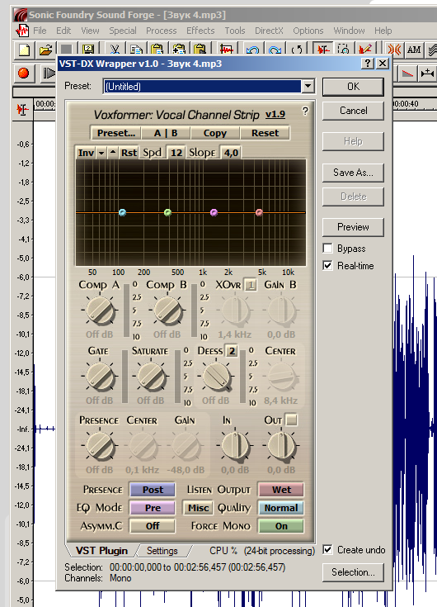Viewport: 437px width, 607px height.
Task: Click the XOvr mode number 1
Action: 251,285
